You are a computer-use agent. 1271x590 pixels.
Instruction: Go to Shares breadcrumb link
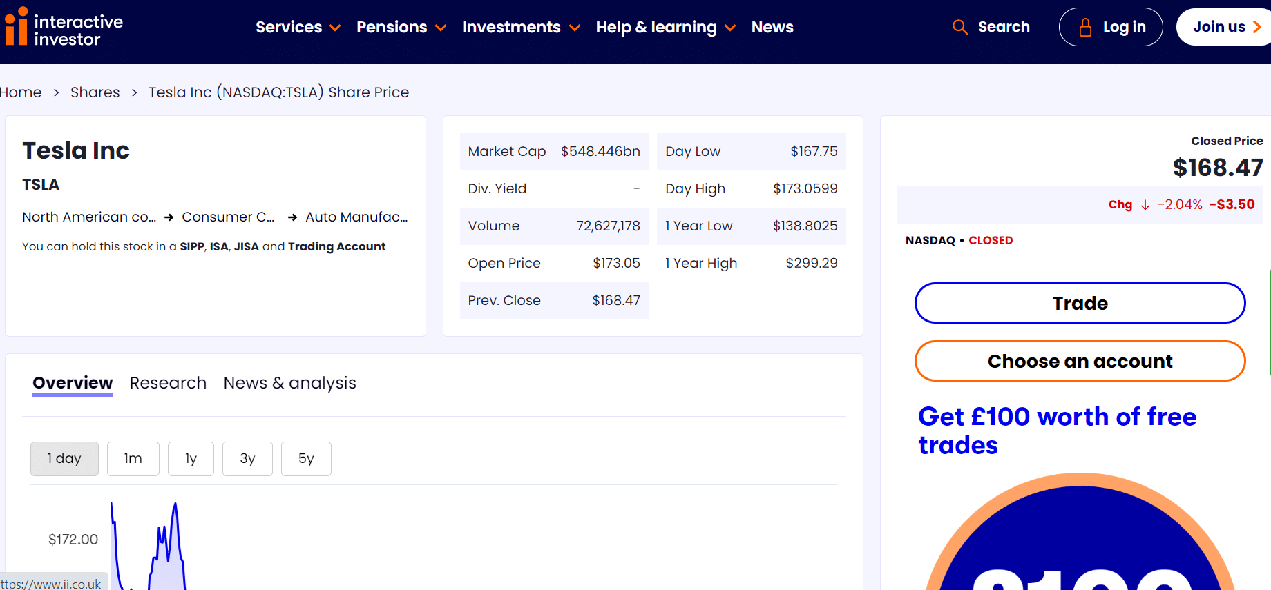coord(95,92)
